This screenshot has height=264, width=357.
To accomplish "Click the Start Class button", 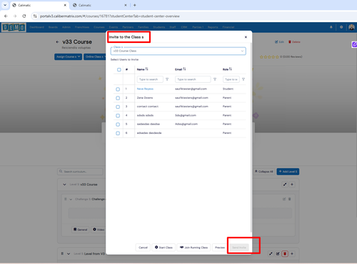I will click(164, 248).
